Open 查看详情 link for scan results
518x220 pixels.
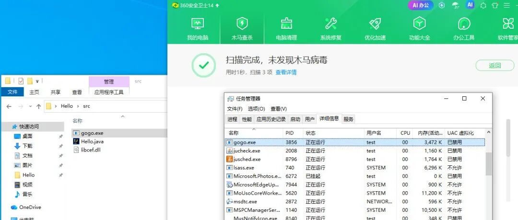[x=286, y=72]
